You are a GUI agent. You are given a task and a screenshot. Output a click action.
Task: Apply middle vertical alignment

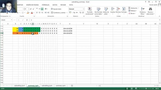click(x=39, y=9)
